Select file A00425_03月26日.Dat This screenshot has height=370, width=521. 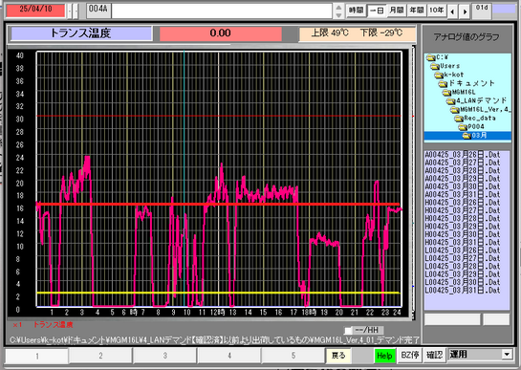click(x=463, y=155)
